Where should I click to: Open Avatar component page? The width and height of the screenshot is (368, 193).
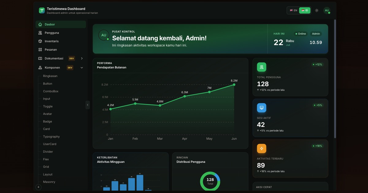48,114
